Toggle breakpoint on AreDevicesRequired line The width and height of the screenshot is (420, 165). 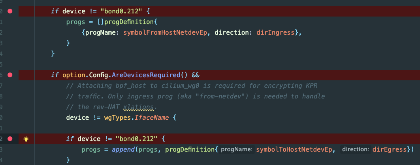(10, 75)
